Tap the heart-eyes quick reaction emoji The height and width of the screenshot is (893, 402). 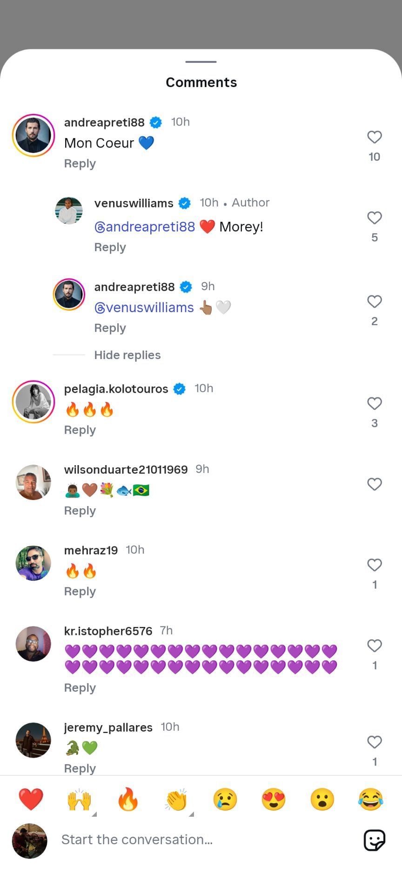pos(274,800)
